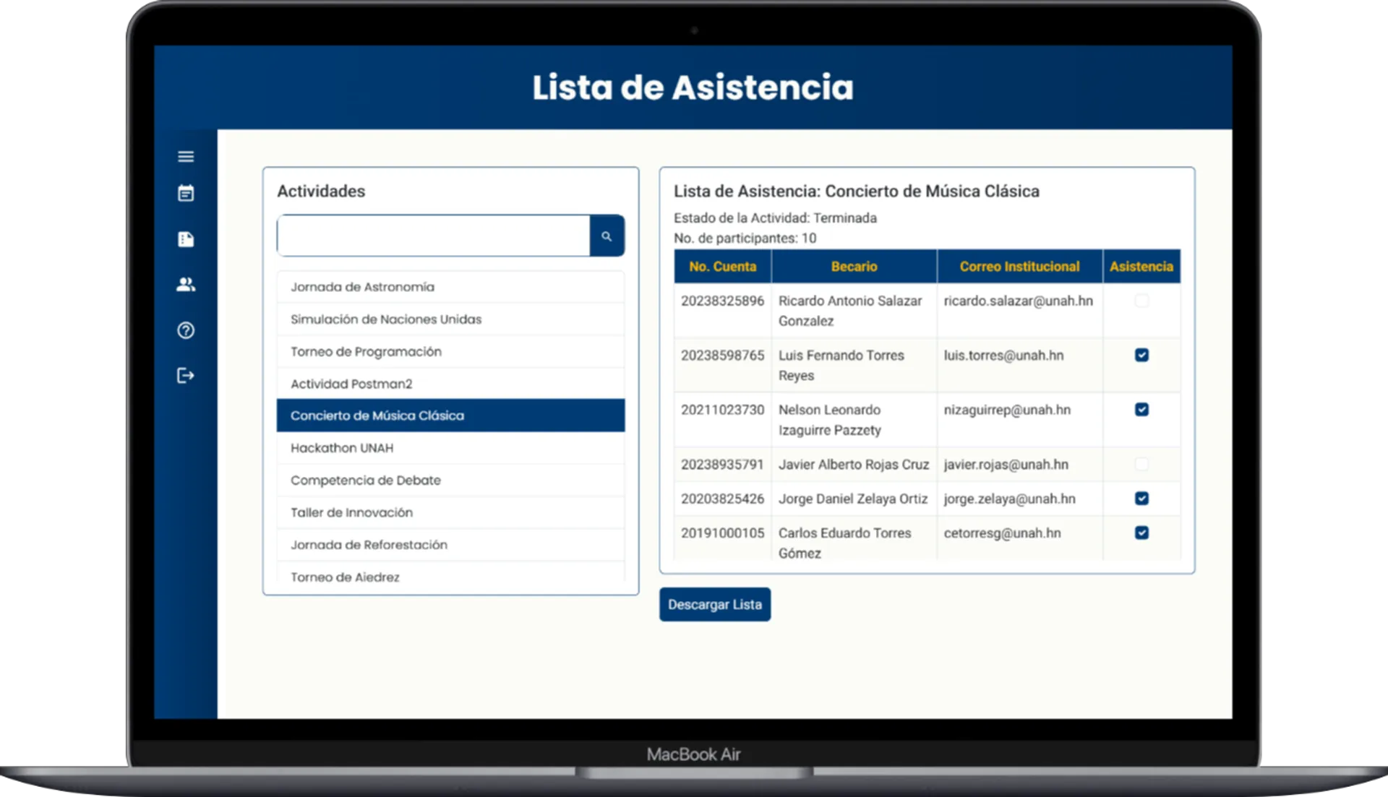Mark Javier Alberto Rojas Cruz present
The image size is (1388, 797).
tap(1141, 464)
